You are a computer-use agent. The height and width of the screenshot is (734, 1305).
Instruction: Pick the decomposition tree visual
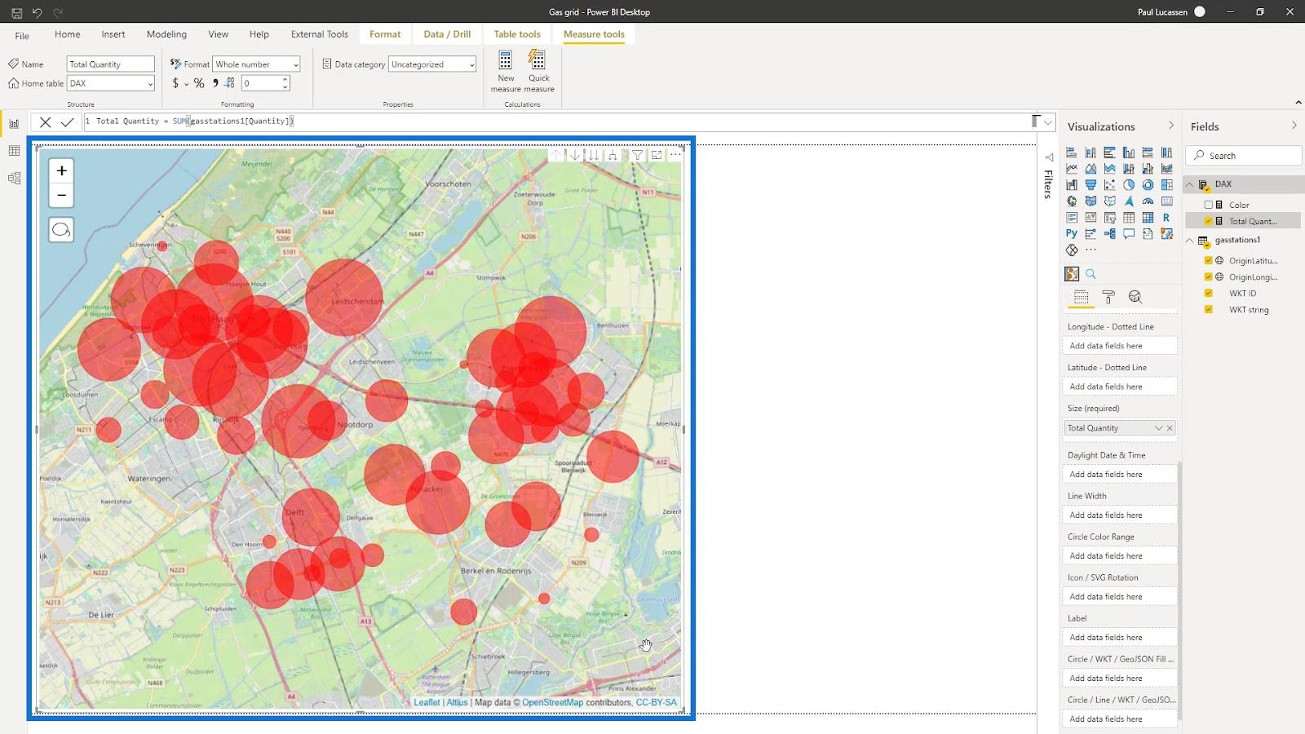click(1110, 234)
